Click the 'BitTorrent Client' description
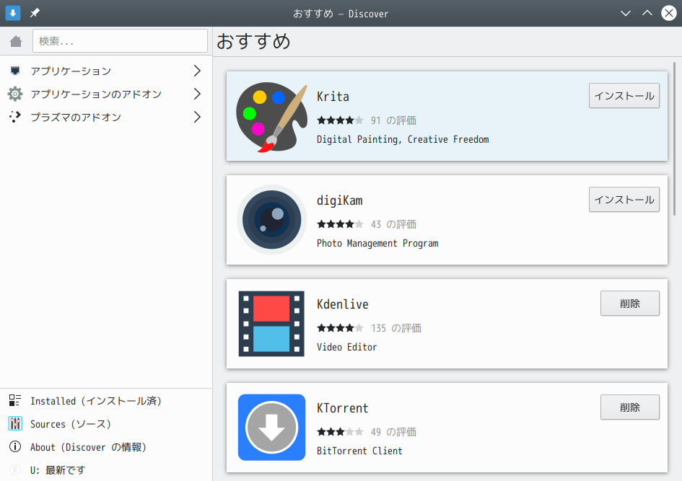Screen dimensions: 682x481 click(359, 451)
